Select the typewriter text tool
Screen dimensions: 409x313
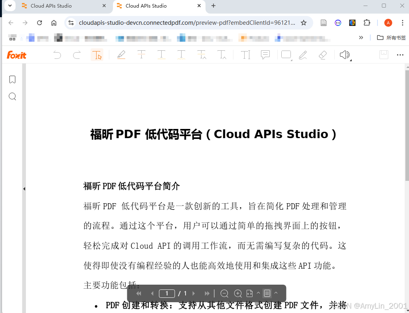[245, 55]
